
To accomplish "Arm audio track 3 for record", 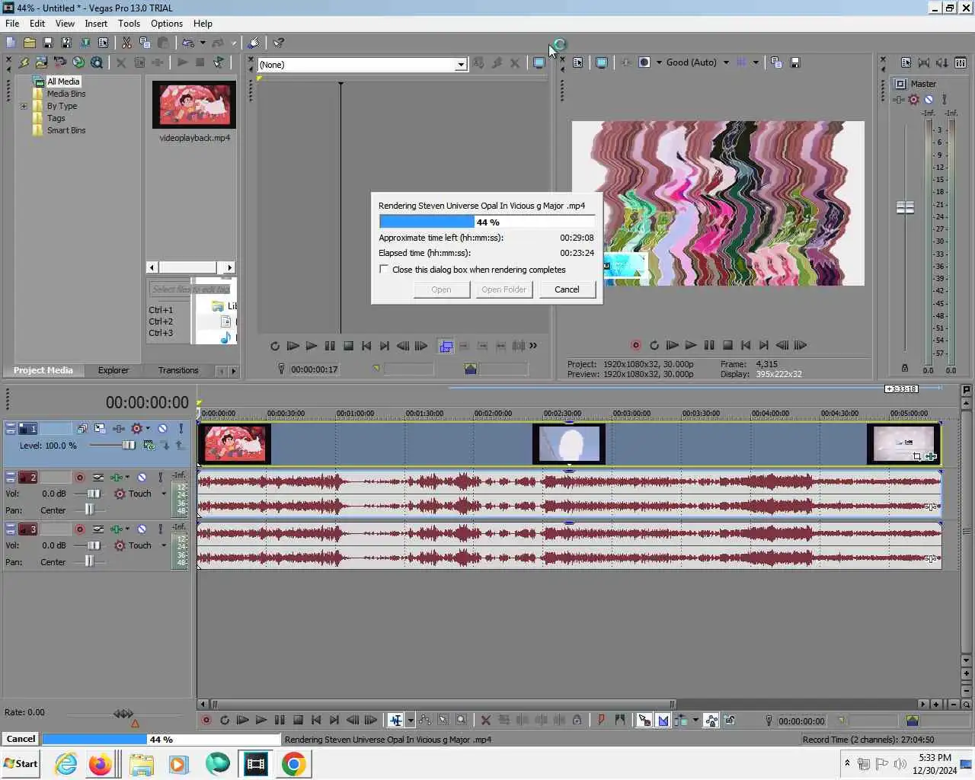I will pyautogui.click(x=79, y=529).
